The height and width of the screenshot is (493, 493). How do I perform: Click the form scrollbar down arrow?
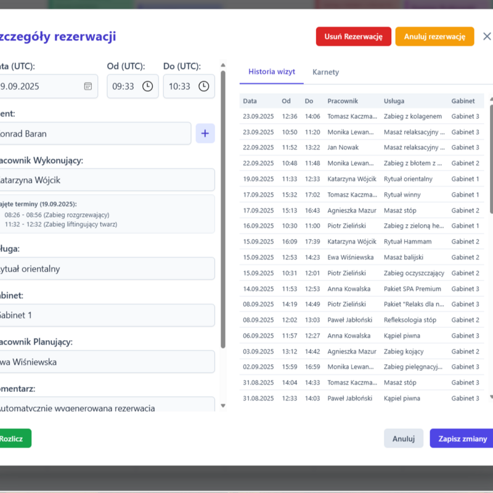[223, 405]
